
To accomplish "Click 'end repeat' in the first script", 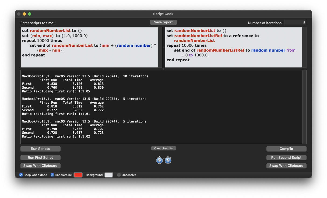I will 34,55.
